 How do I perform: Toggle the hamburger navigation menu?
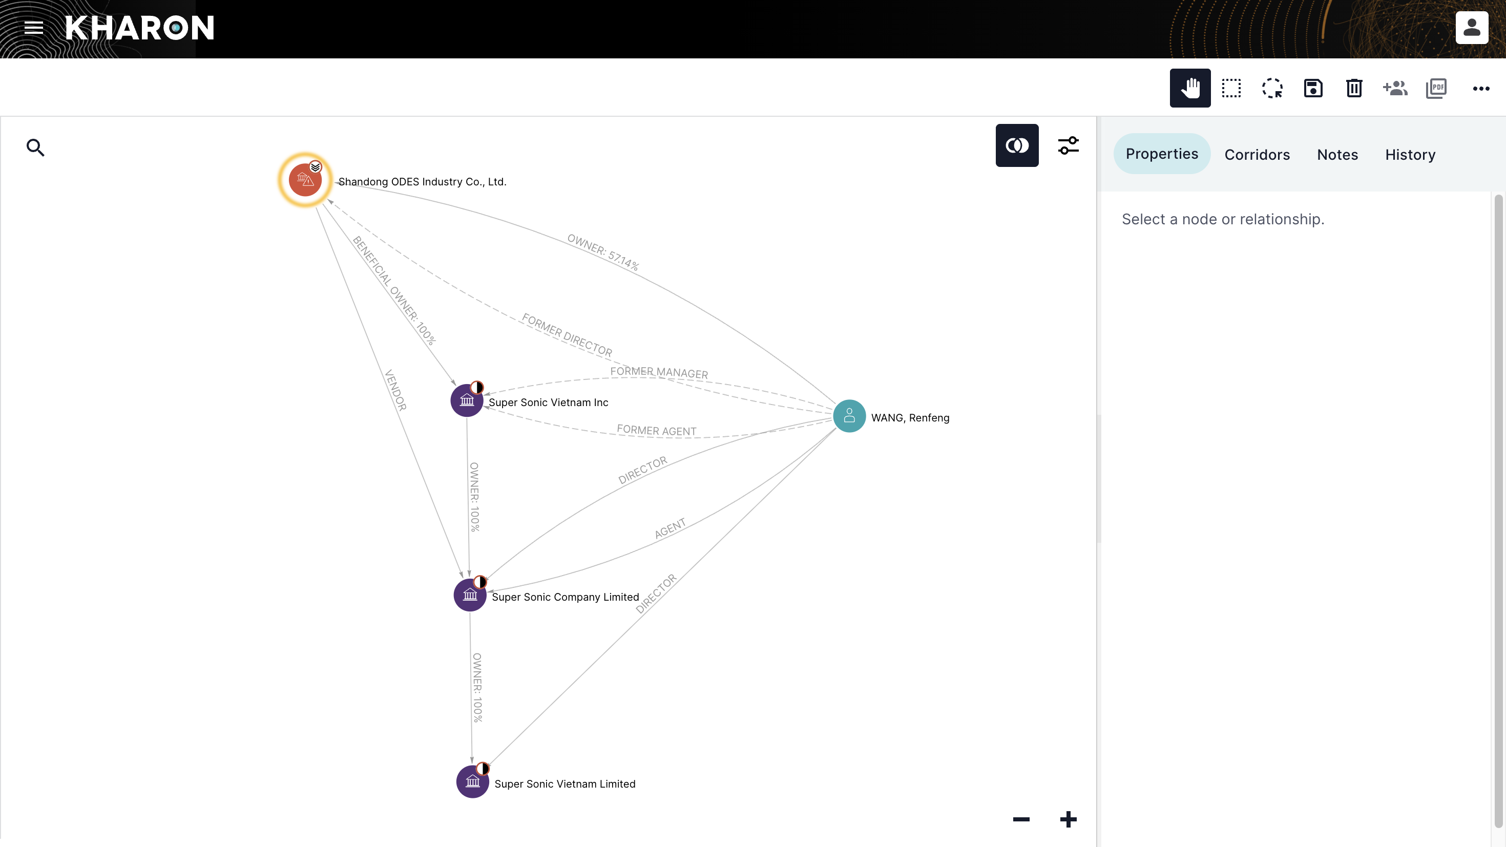coord(33,28)
